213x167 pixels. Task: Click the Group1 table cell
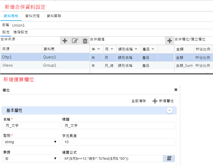pos(66,65)
